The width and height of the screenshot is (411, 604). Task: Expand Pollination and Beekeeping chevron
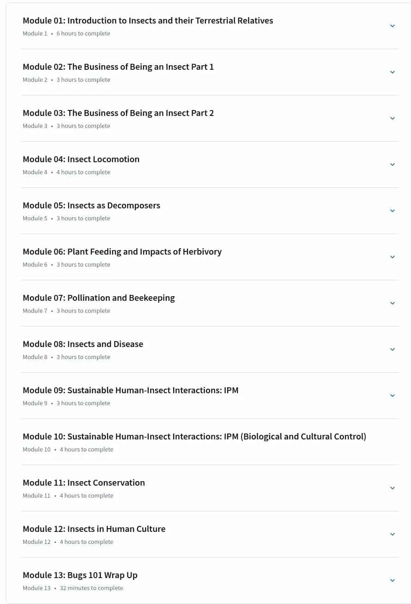click(x=393, y=303)
